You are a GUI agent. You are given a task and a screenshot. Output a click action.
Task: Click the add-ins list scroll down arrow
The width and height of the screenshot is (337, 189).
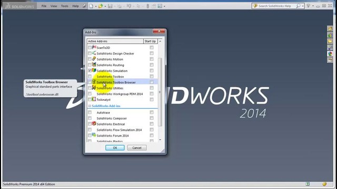pyautogui.click(x=160, y=140)
